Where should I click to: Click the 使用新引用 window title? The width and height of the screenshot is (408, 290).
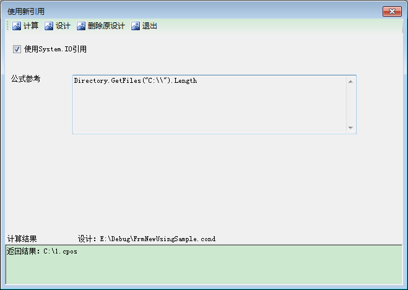click(x=26, y=11)
